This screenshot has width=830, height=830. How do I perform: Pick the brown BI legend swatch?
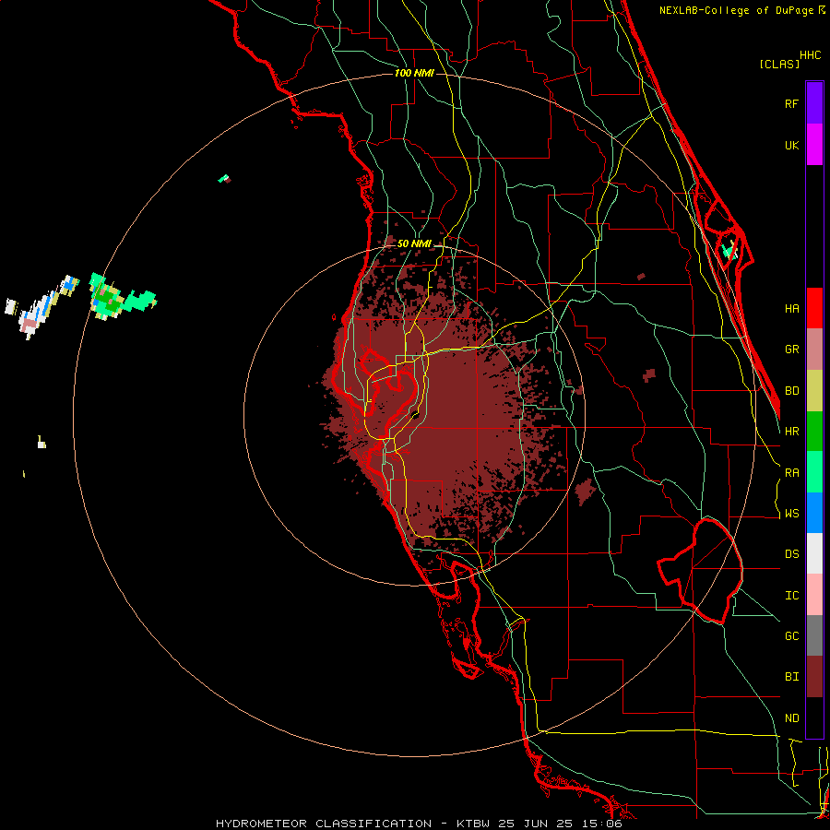(x=814, y=677)
